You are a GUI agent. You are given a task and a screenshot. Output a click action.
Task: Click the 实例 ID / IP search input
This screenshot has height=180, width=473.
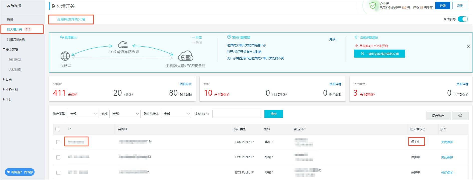[x=237, y=114]
